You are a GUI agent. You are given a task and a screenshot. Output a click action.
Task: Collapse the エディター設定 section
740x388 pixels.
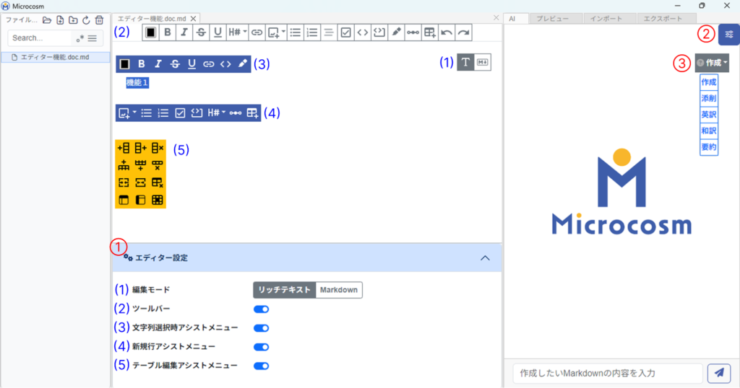(485, 258)
